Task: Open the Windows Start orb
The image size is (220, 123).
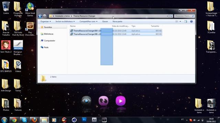Action: click(x=4, y=120)
